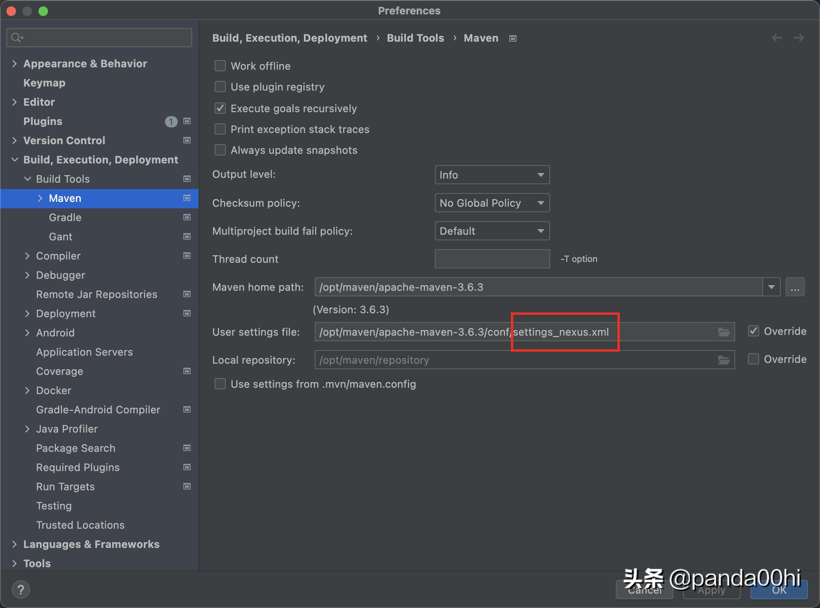Click the Plugins update count badge
Screen dimensions: 820x608
coord(171,121)
